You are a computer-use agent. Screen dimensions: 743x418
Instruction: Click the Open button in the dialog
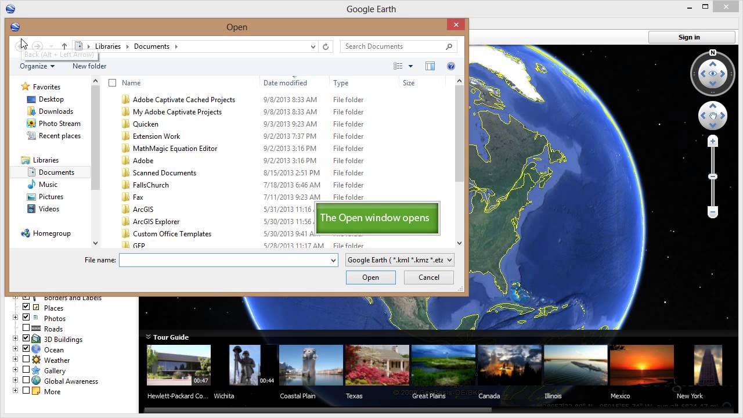(370, 278)
